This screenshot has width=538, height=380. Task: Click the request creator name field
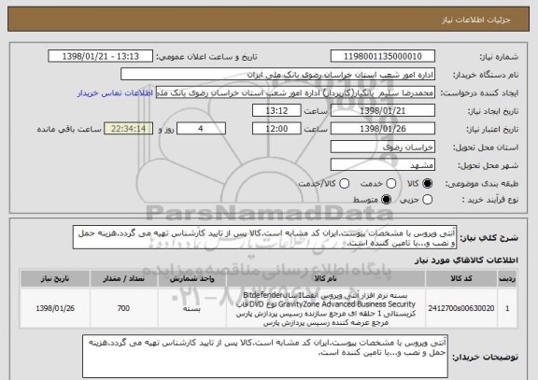click(295, 92)
